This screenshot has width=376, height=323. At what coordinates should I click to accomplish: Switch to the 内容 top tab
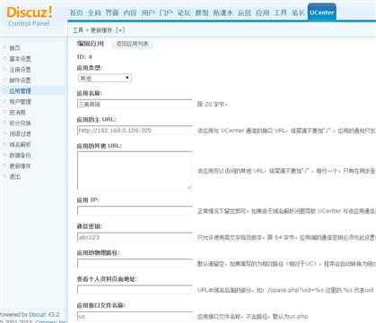point(130,13)
